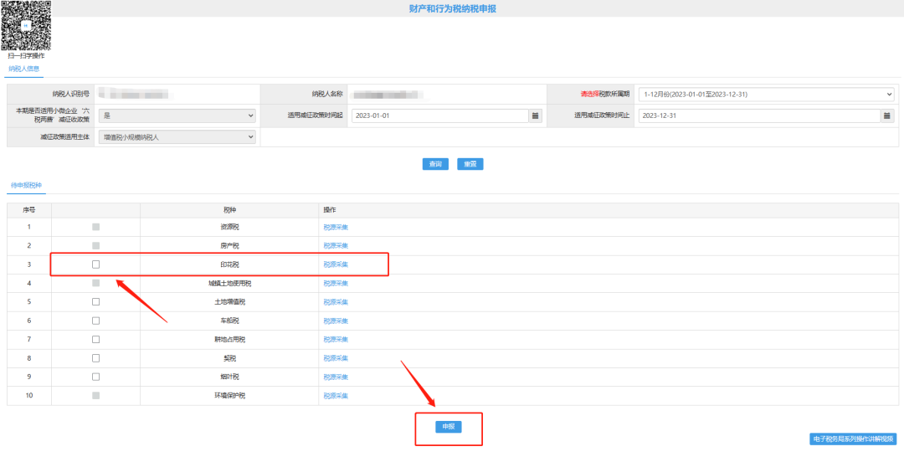Image resolution: width=904 pixels, height=462 pixels.
Task: Click the 重置 reset button
Action: pyautogui.click(x=470, y=164)
